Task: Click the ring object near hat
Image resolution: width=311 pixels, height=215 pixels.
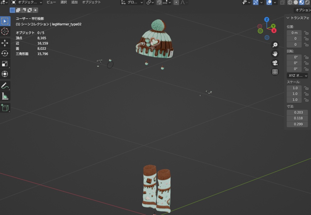Action: coord(110,64)
